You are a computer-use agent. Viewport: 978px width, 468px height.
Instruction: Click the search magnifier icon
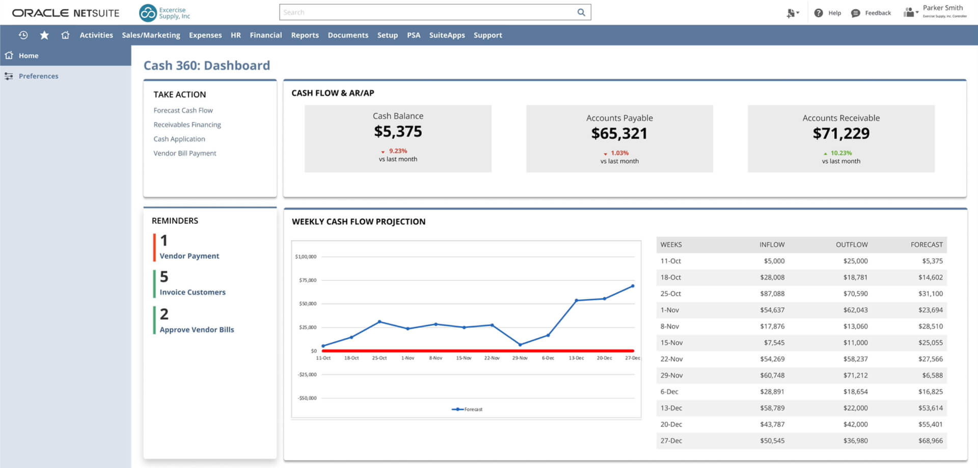[x=581, y=12]
